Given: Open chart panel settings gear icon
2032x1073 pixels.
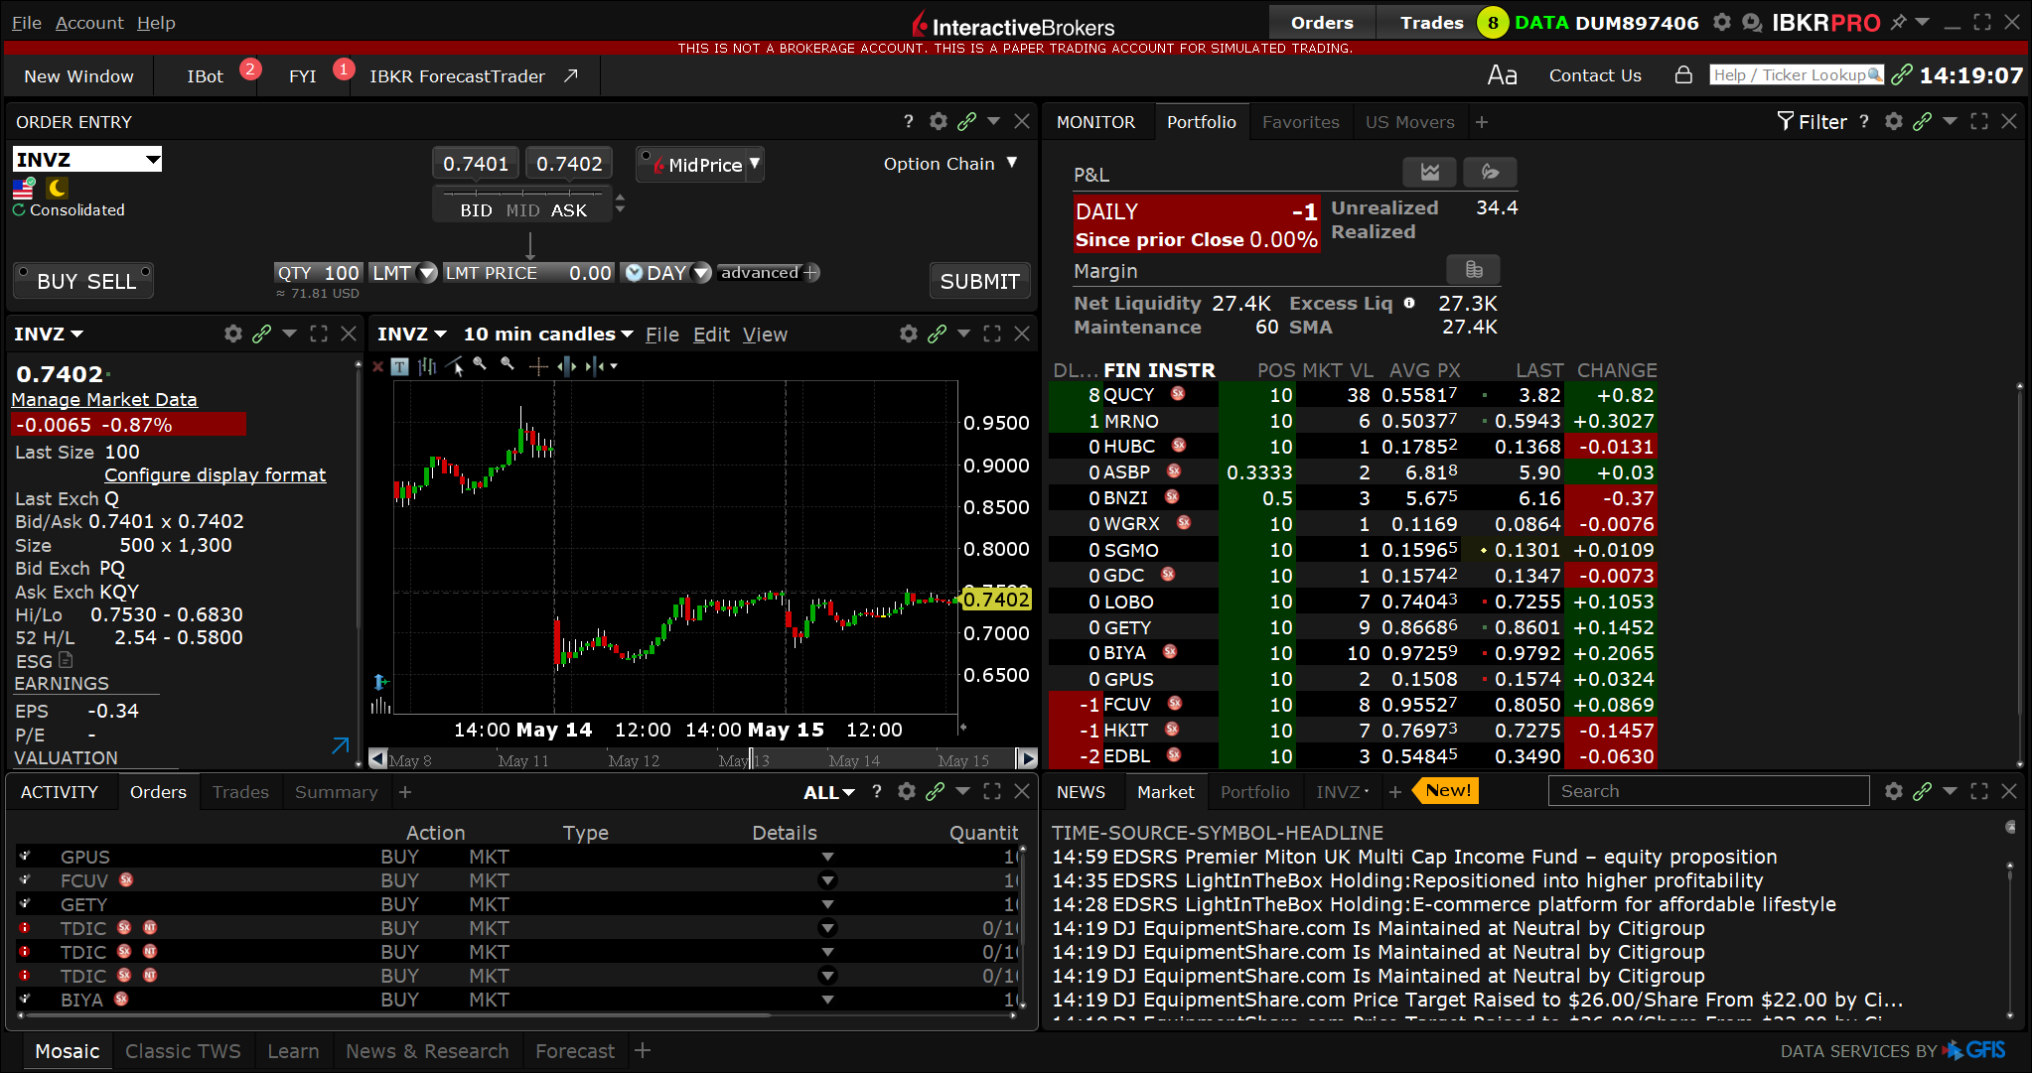Looking at the screenshot, I should [x=909, y=334].
